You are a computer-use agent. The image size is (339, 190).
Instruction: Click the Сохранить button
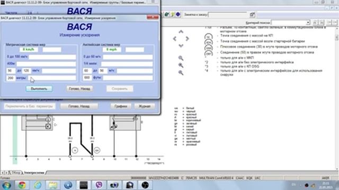coord(120,89)
